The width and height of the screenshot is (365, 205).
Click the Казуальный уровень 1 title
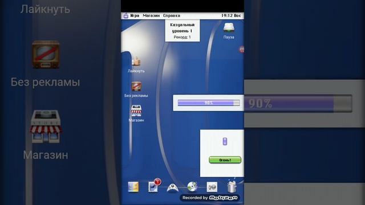pos(182,28)
